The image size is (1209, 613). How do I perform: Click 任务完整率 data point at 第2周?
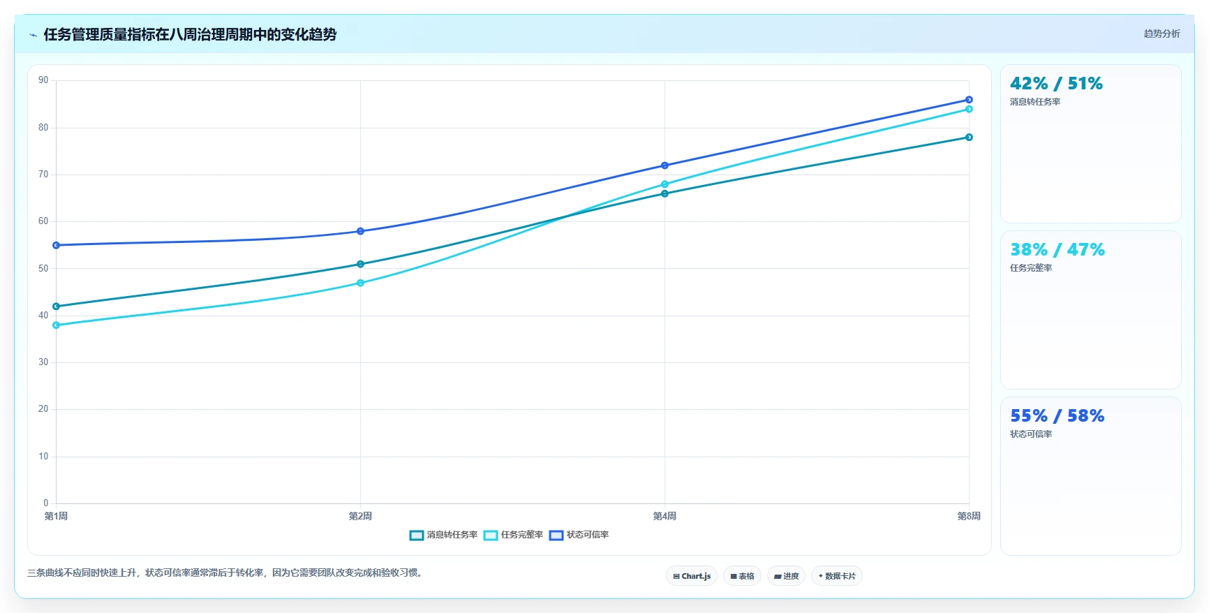(360, 283)
